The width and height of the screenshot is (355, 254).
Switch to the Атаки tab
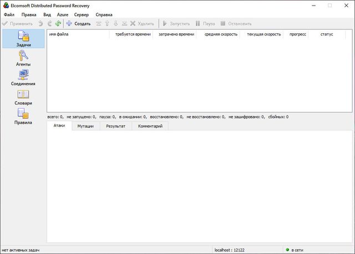(59, 126)
